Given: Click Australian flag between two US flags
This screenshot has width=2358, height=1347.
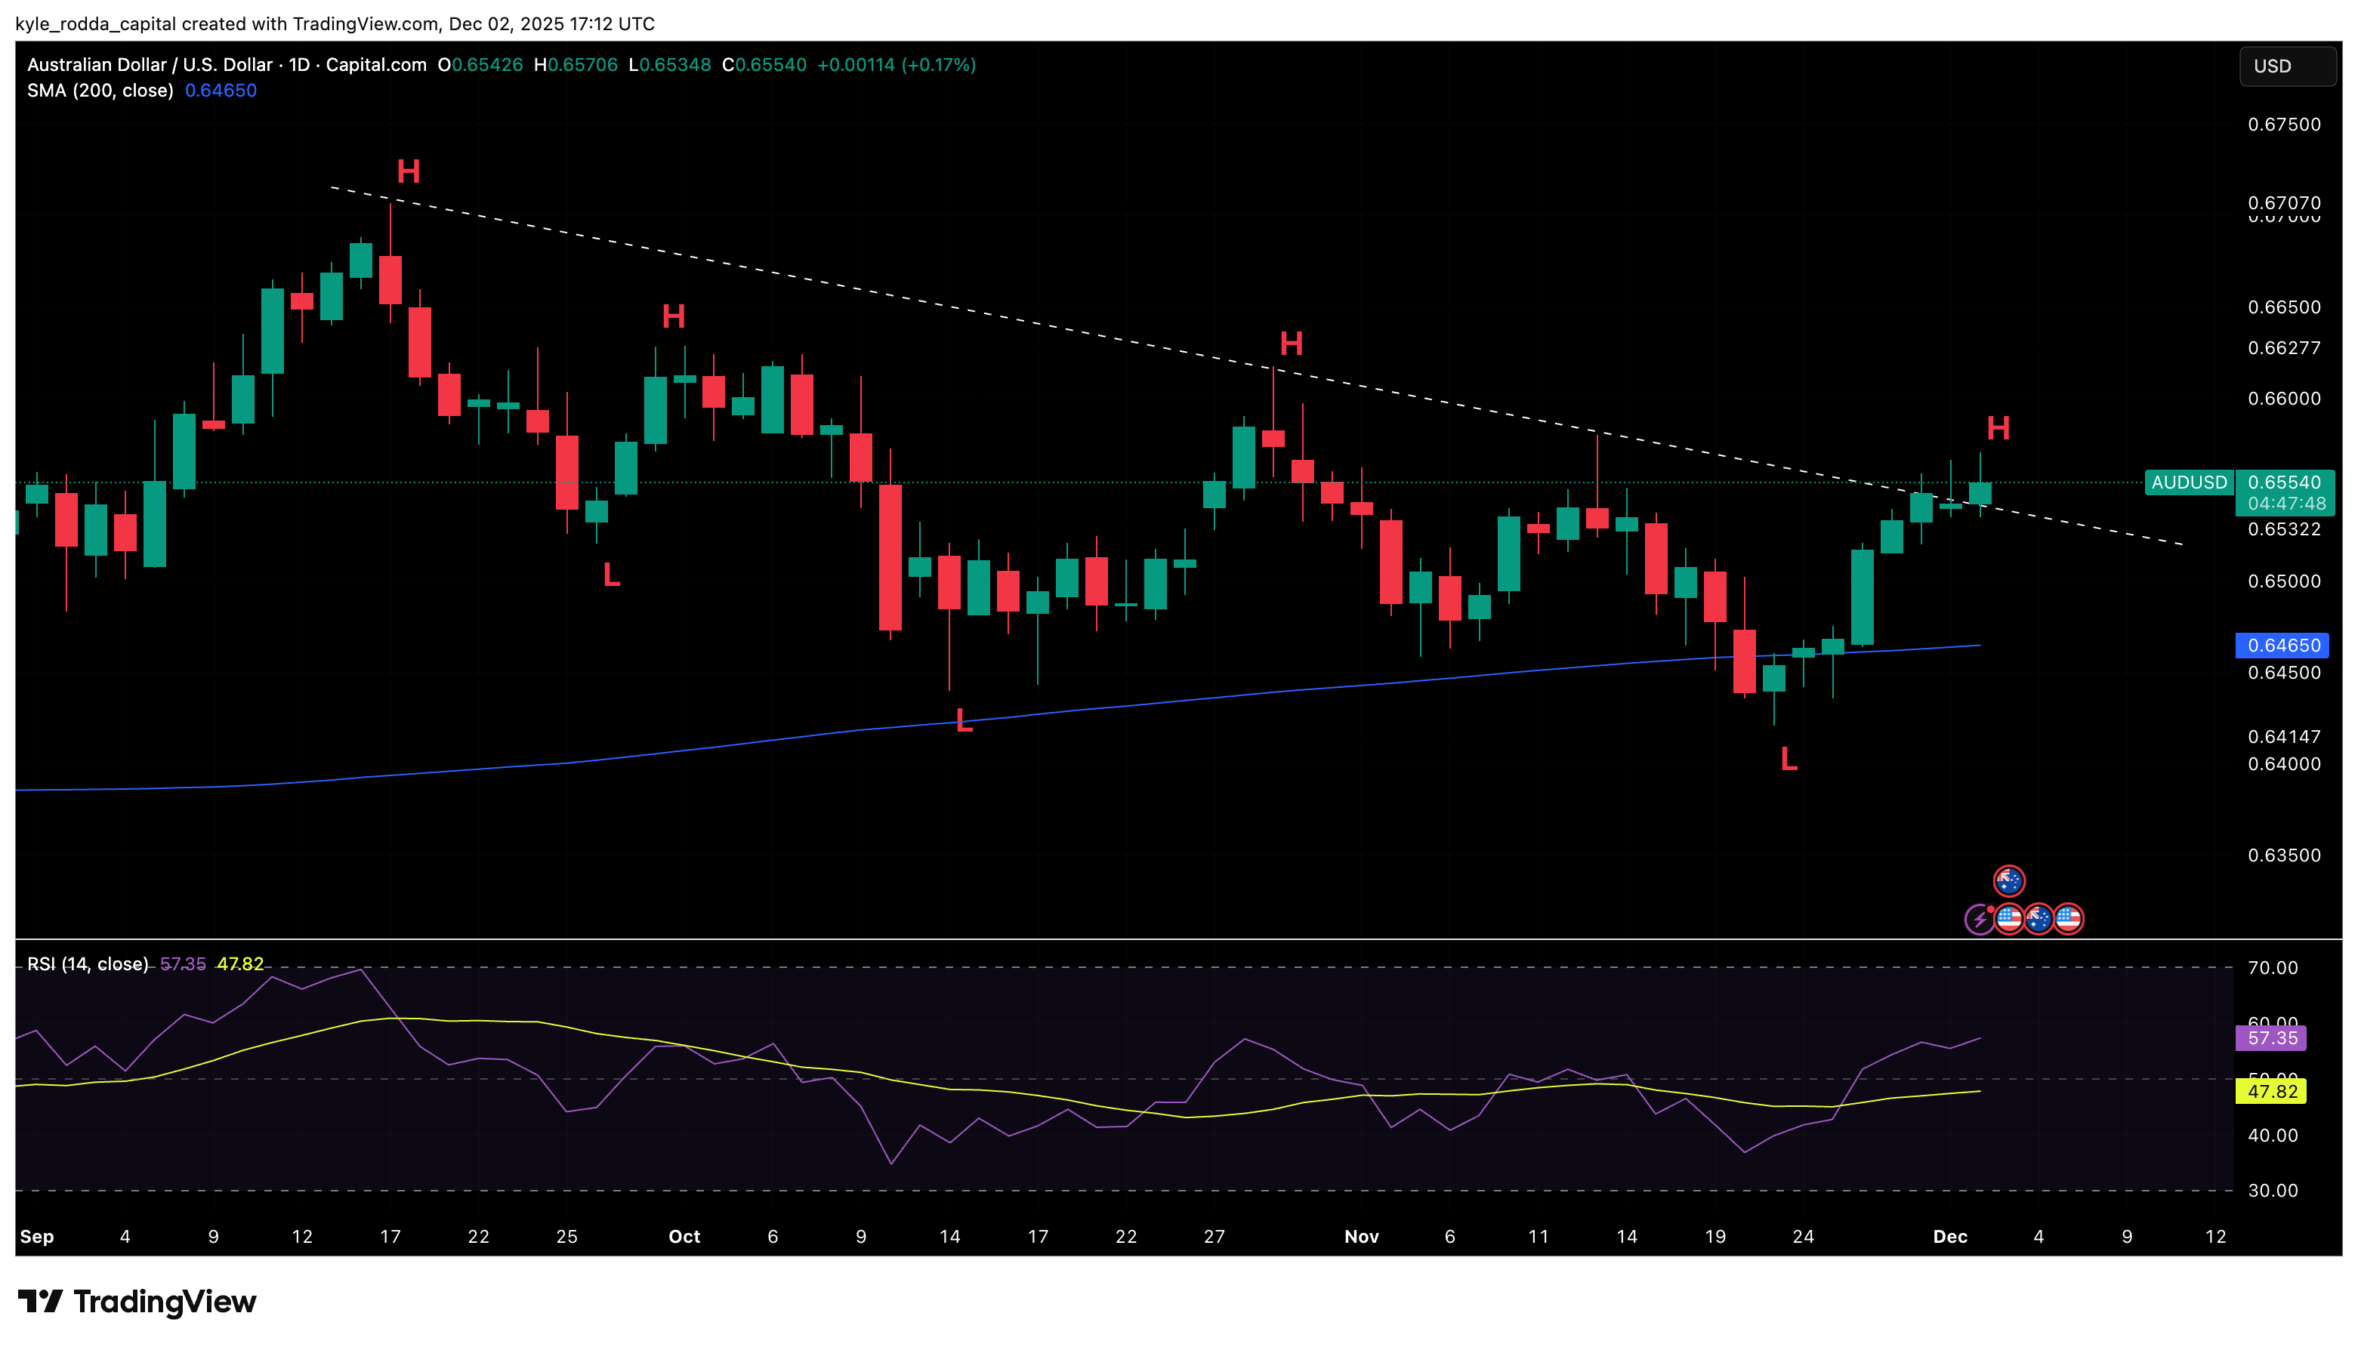Looking at the screenshot, I should pos(2038,920).
